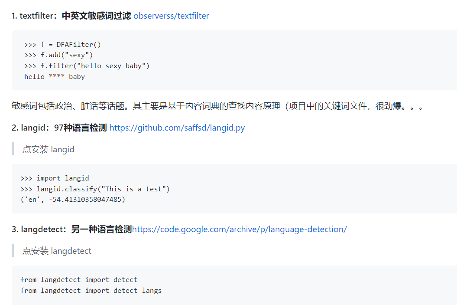Open the observerss/textfilter link
Image resolution: width=457 pixels, height=305 pixels.
[x=171, y=16]
